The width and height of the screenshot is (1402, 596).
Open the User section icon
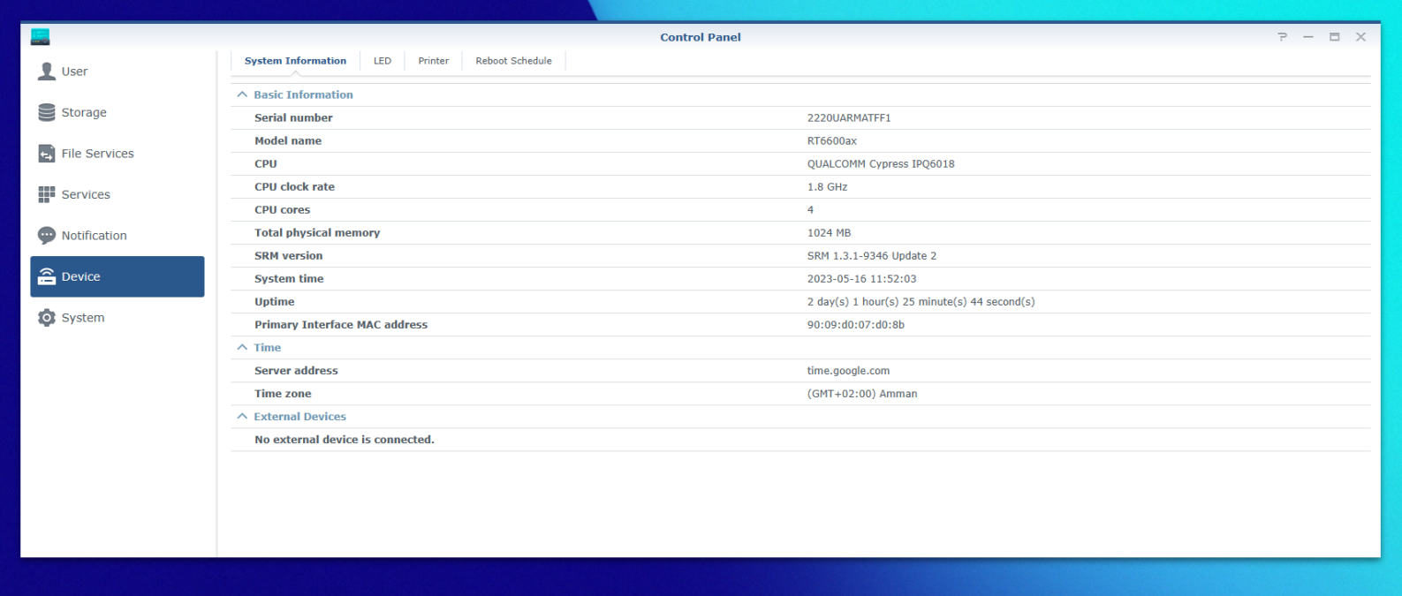pyautogui.click(x=47, y=72)
